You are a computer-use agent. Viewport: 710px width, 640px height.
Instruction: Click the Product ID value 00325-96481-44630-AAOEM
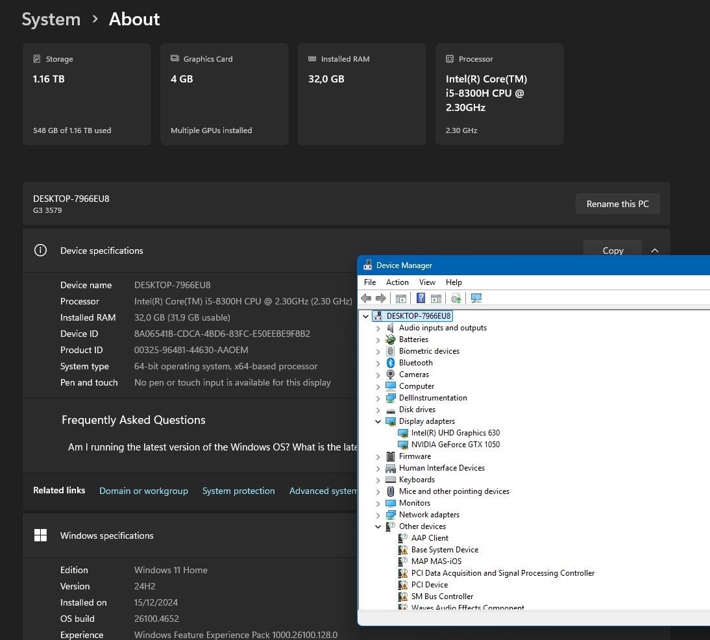[x=191, y=350]
